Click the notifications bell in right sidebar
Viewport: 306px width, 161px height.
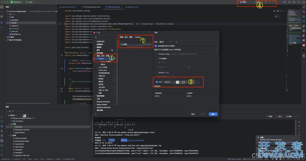click(x=304, y=7)
